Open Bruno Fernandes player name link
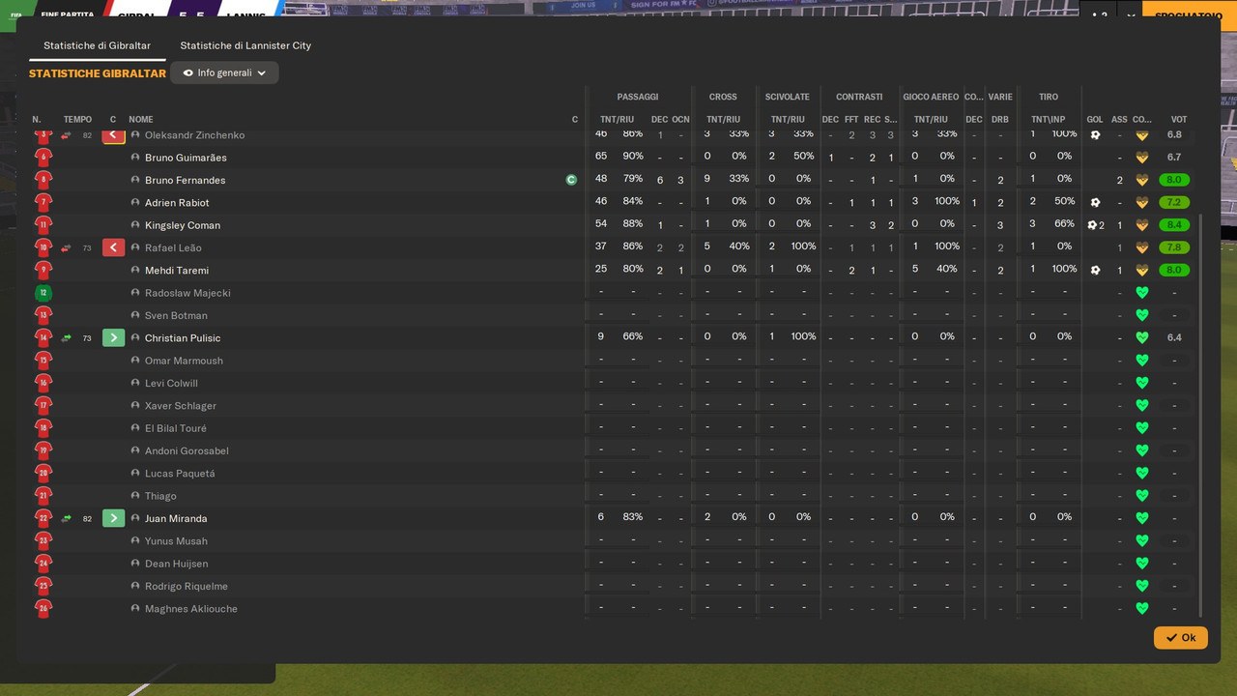The height and width of the screenshot is (696, 1237). point(185,180)
